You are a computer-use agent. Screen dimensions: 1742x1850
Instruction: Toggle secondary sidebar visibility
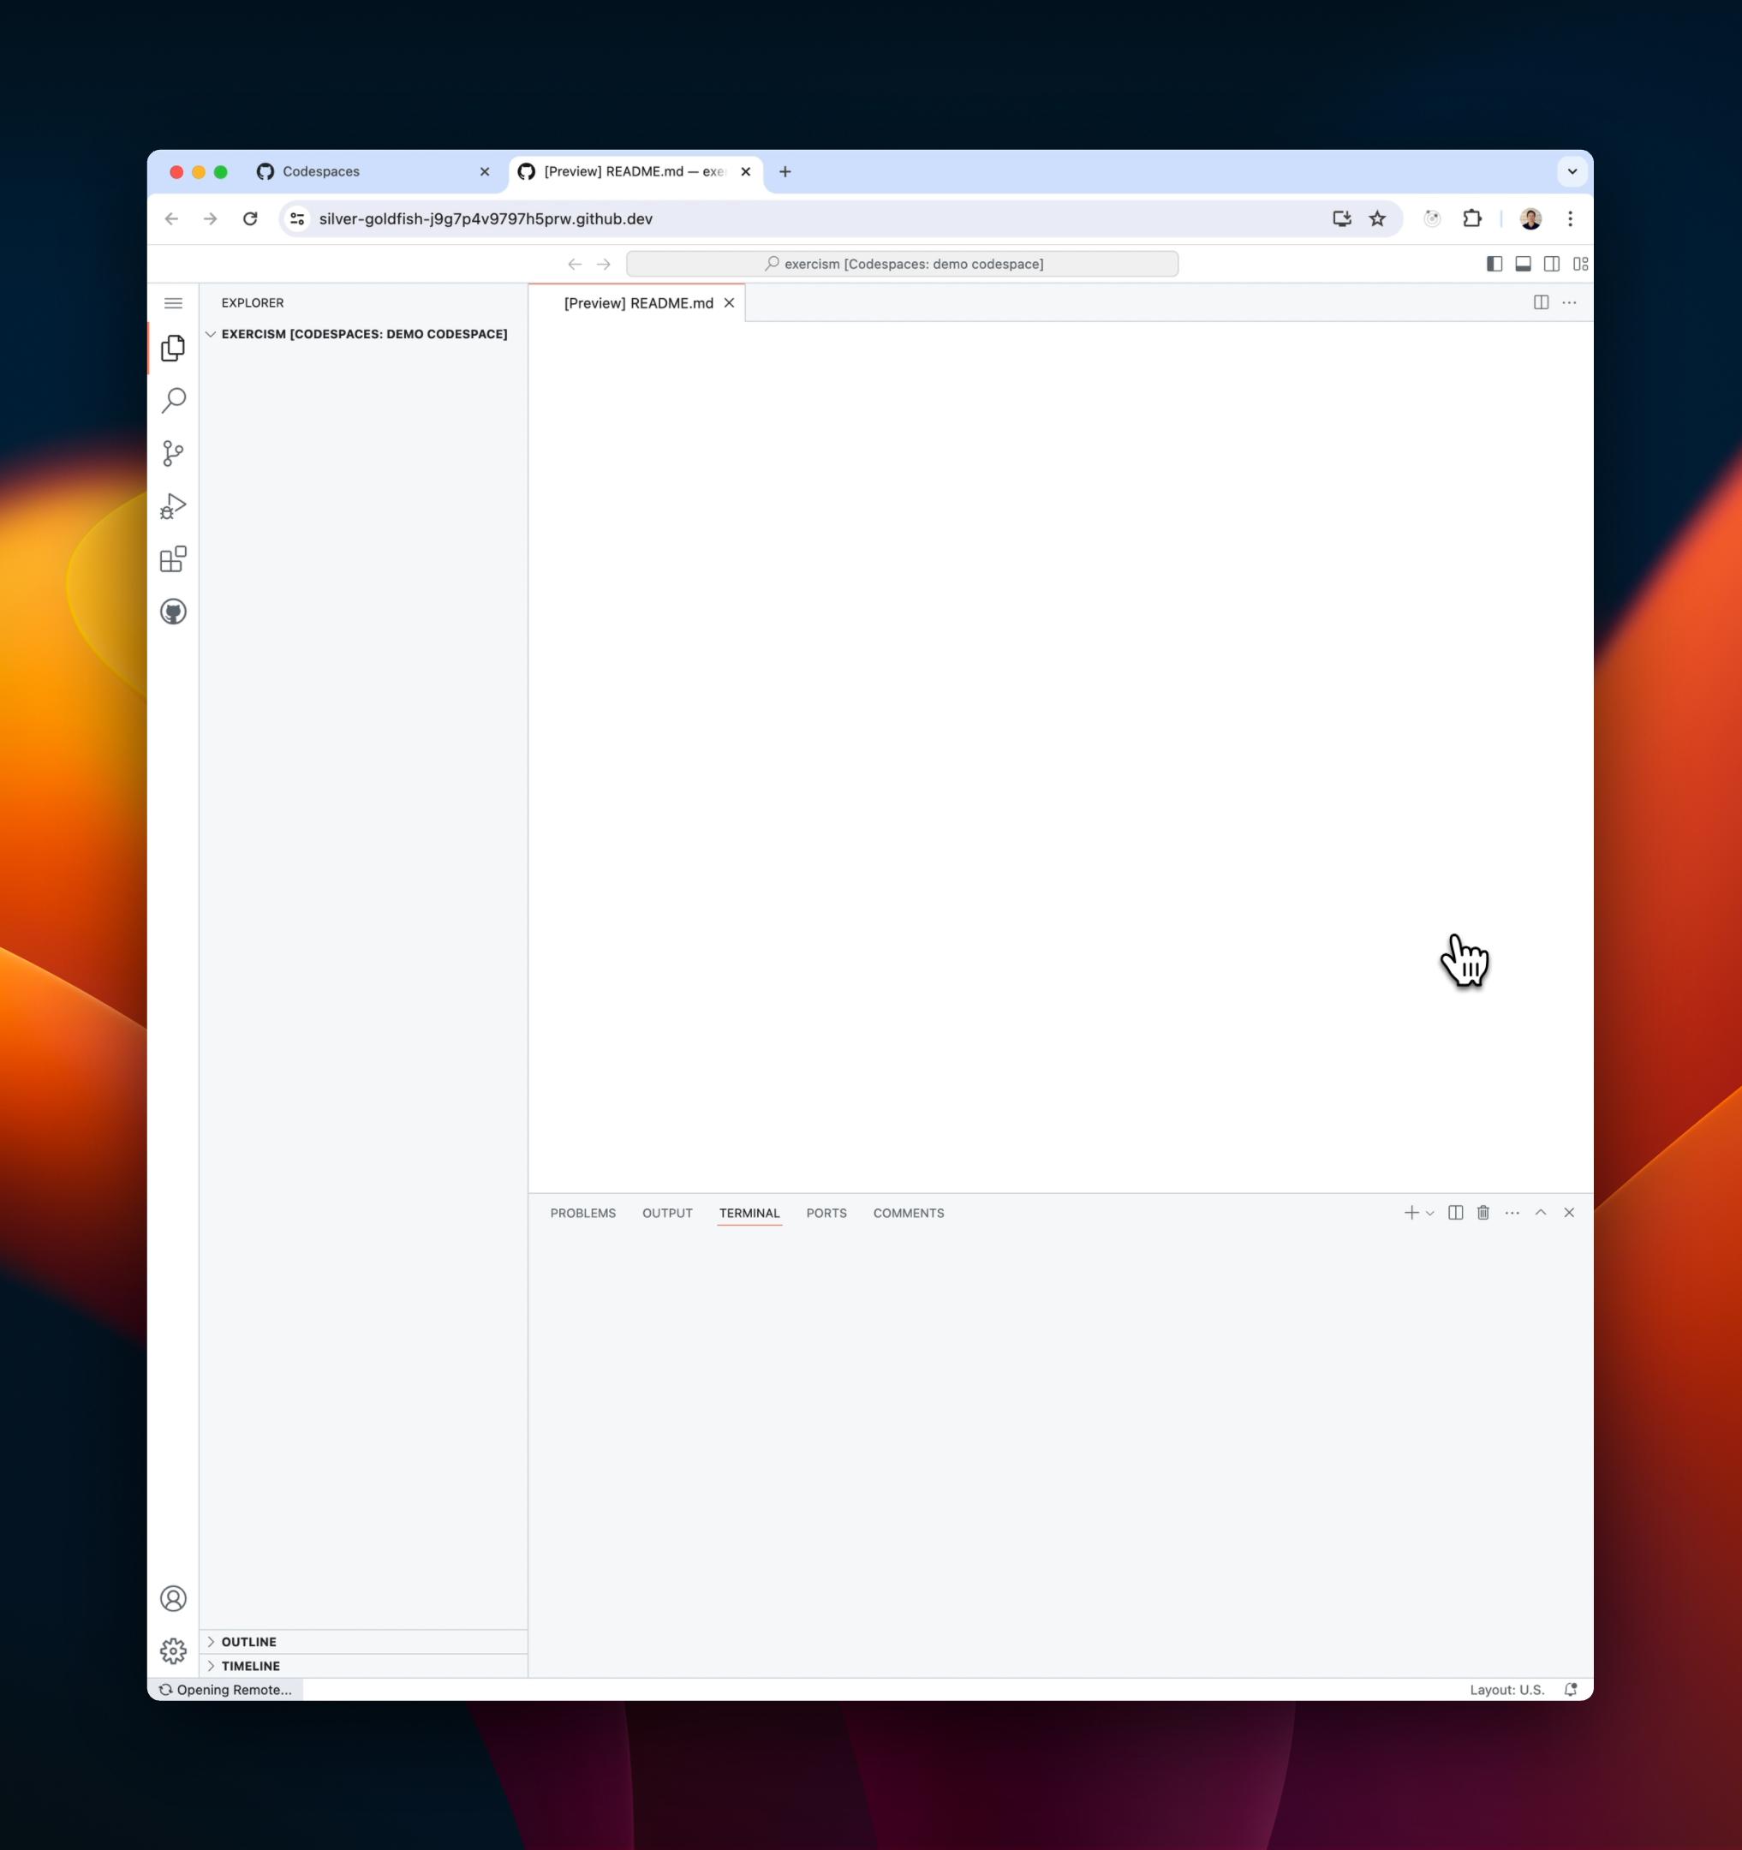click(1551, 265)
